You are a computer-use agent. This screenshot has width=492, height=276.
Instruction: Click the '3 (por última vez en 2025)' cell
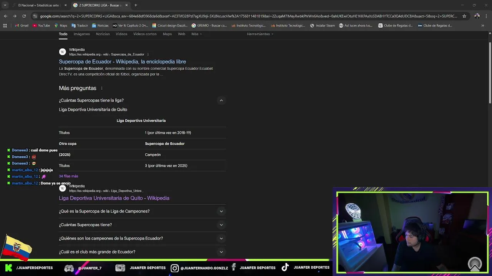pyautogui.click(x=166, y=166)
